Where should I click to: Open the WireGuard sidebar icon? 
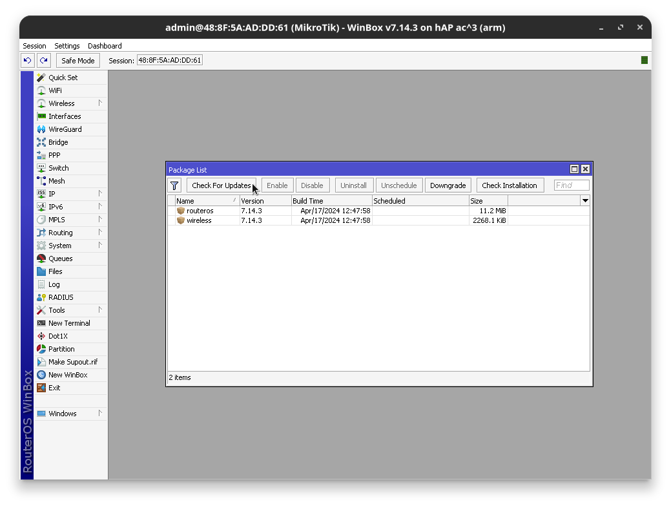(x=41, y=129)
